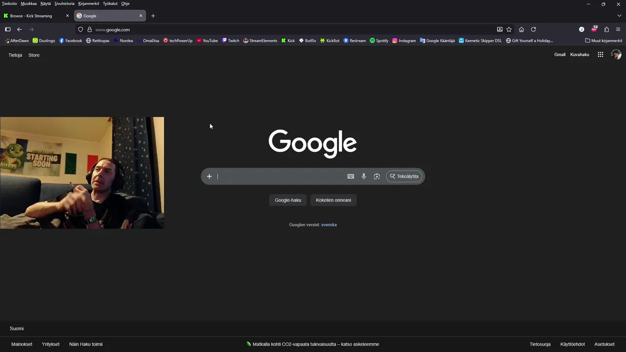Open YouTube bookmark

tap(207, 41)
